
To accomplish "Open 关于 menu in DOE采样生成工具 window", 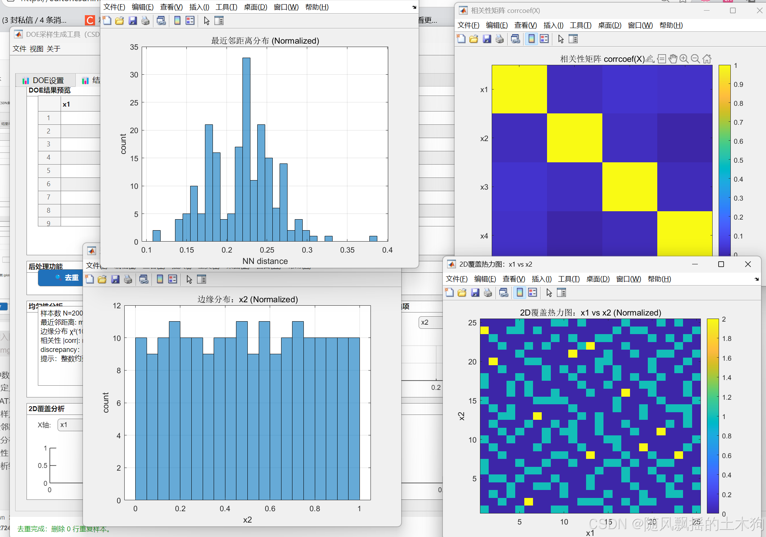I will click(53, 49).
